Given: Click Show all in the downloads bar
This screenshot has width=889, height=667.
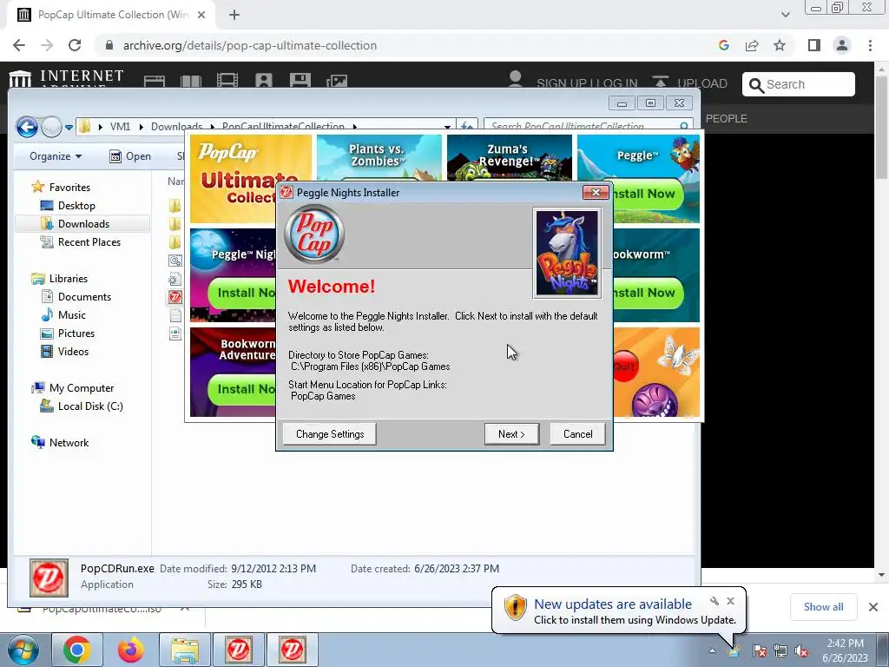Looking at the screenshot, I should click(x=823, y=607).
